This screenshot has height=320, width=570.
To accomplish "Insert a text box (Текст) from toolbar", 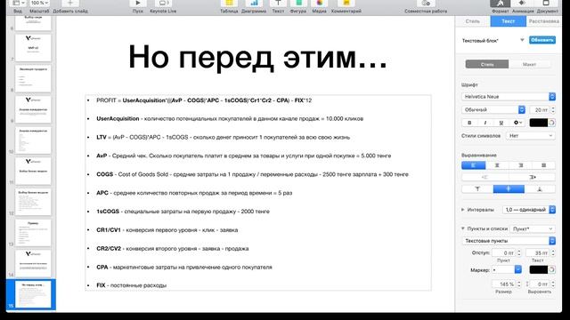I will [278, 4].
